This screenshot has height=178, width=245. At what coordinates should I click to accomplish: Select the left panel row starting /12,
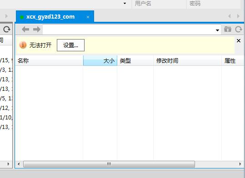click(x=6, y=108)
